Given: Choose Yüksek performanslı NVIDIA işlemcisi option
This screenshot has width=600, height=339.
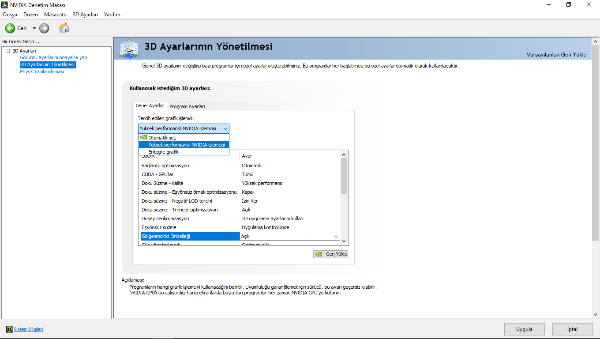Looking at the screenshot, I should tap(184, 145).
